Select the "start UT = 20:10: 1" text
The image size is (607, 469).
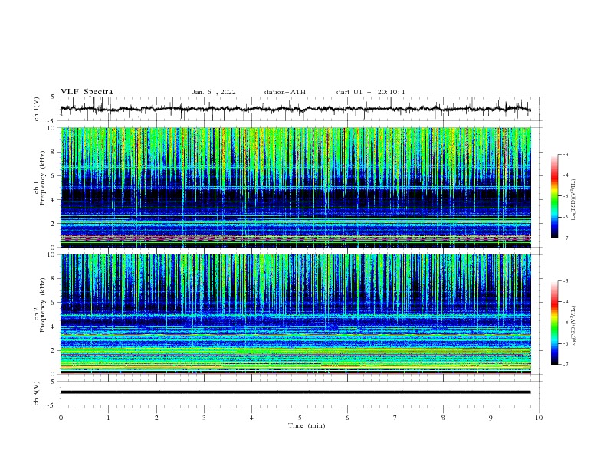coord(370,92)
